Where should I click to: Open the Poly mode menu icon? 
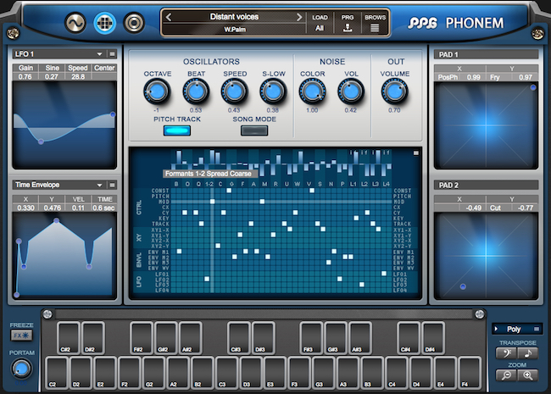coord(537,329)
